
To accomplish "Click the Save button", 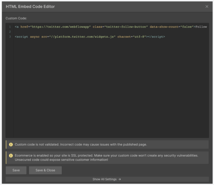I will pos(16,170).
